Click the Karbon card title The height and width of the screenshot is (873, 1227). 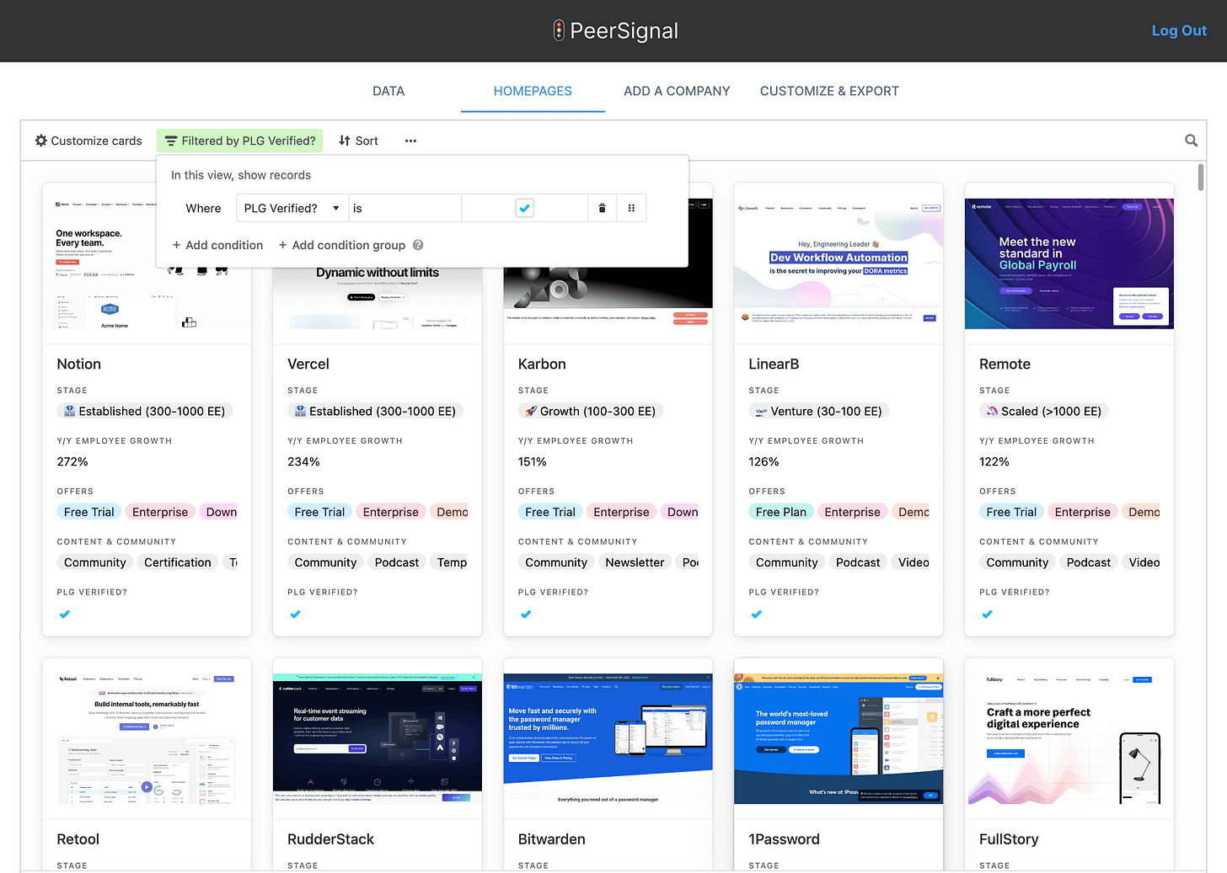[542, 364]
